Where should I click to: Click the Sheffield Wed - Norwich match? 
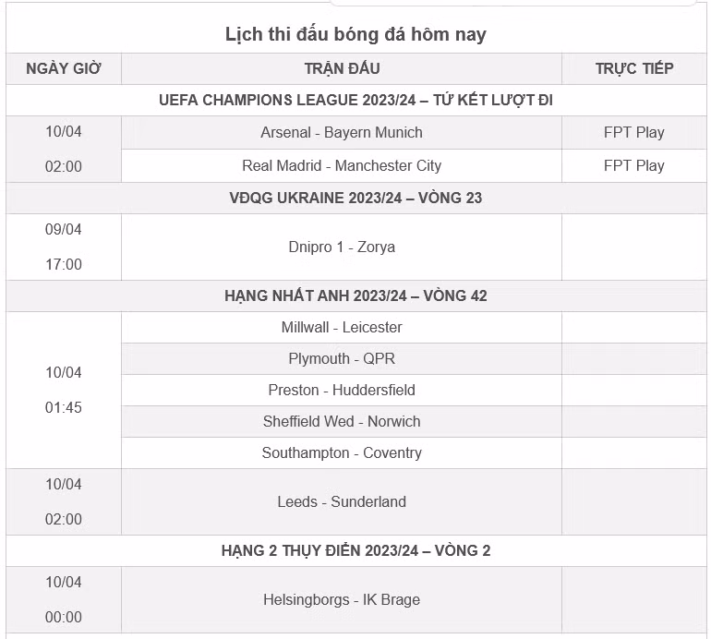pyautogui.click(x=342, y=421)
